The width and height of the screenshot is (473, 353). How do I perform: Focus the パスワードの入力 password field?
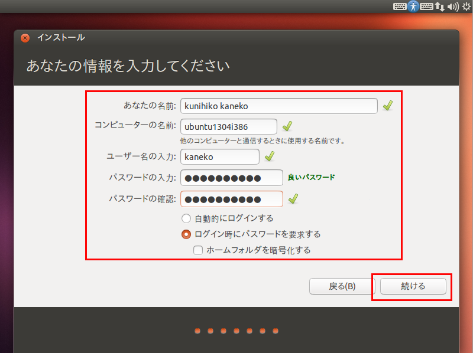coord(231,178)
